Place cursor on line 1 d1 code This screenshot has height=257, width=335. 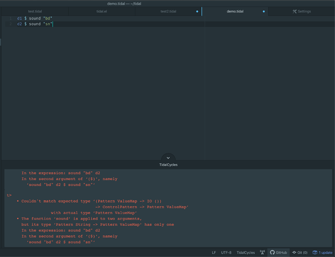click(34, 19)
